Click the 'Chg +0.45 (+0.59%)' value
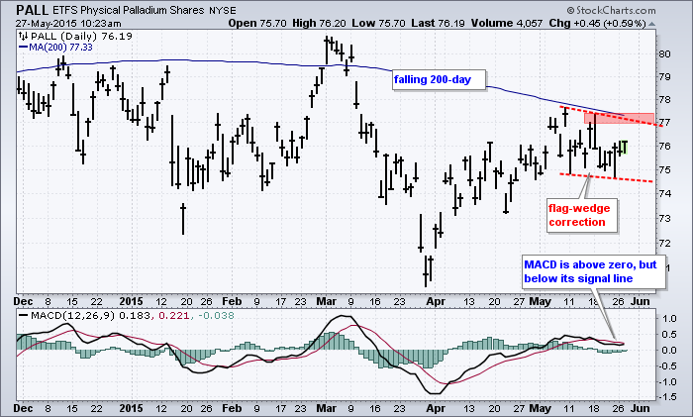This screenshot has height=417, width=693. pos(598,23)
